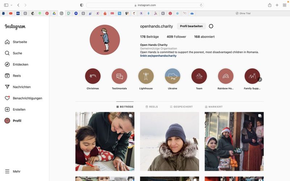The width and height of the screenshot is (290, 181).
Task: Open Reels in the sidebar
Action: click(7, 76)
